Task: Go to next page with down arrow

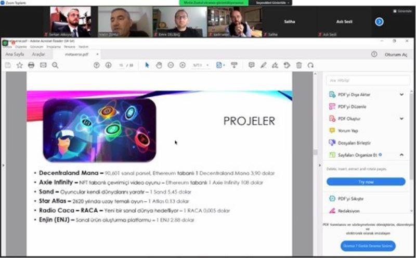Action: coord(108,65)
